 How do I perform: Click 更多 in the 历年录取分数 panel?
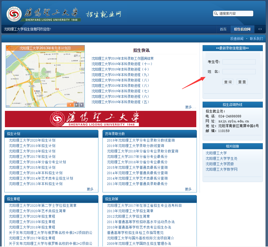(x=190, y=189)
